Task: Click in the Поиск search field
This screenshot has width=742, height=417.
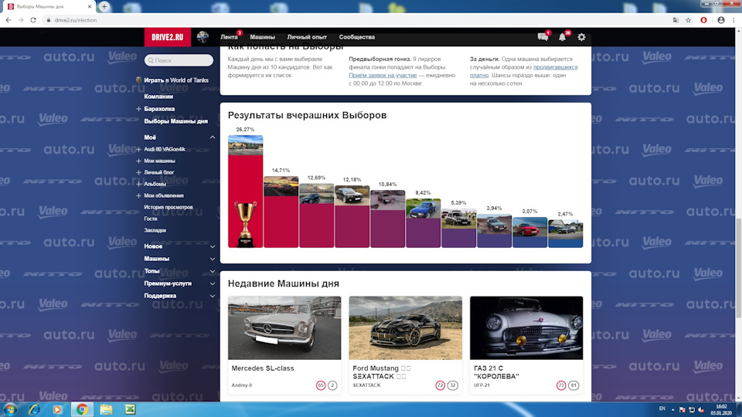Action: pyautogui.click(x=179, y=60)
